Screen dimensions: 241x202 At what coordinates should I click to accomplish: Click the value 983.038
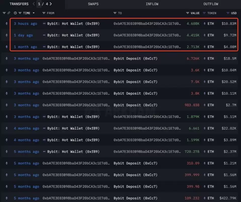(x=192, y=105)
